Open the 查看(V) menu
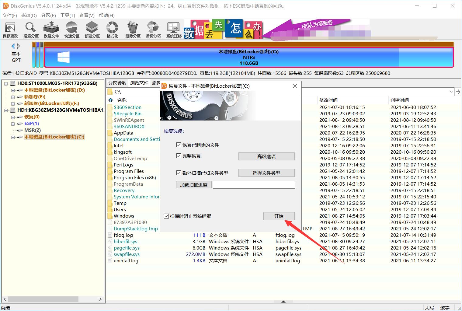Screen dimensions: 462x311 click(87, 15)
